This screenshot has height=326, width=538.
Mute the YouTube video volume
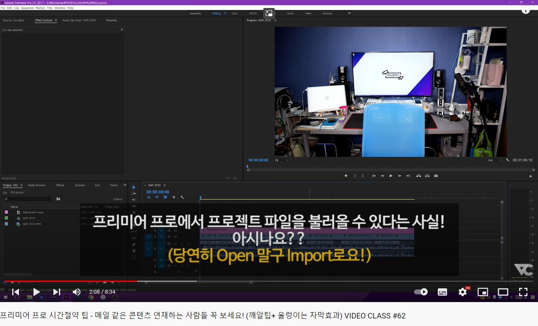(x=77, y=292)
